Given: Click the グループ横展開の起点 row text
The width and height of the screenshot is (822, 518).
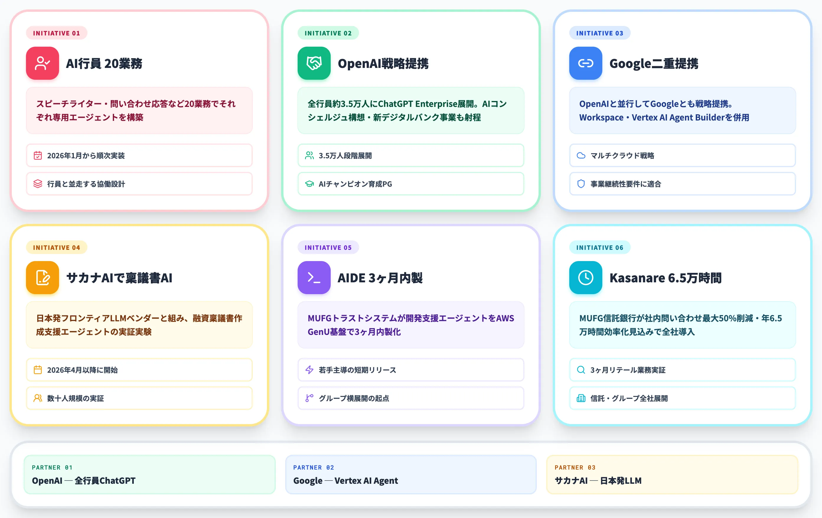Looking at the screenshot, I should pos(354,398).
